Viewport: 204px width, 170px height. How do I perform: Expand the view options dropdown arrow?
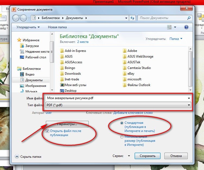pos(175,27)
